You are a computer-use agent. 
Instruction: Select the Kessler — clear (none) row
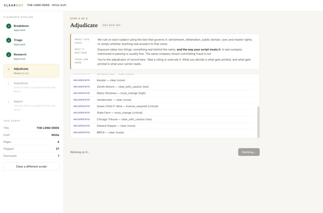point(164,80)
